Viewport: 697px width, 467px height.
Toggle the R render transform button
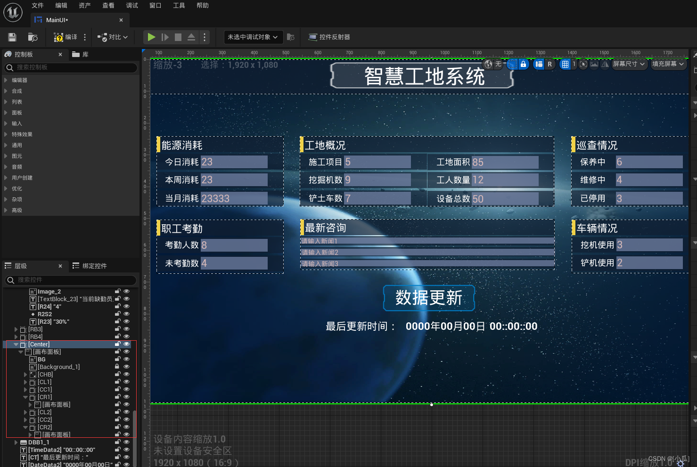coord(549,64)
